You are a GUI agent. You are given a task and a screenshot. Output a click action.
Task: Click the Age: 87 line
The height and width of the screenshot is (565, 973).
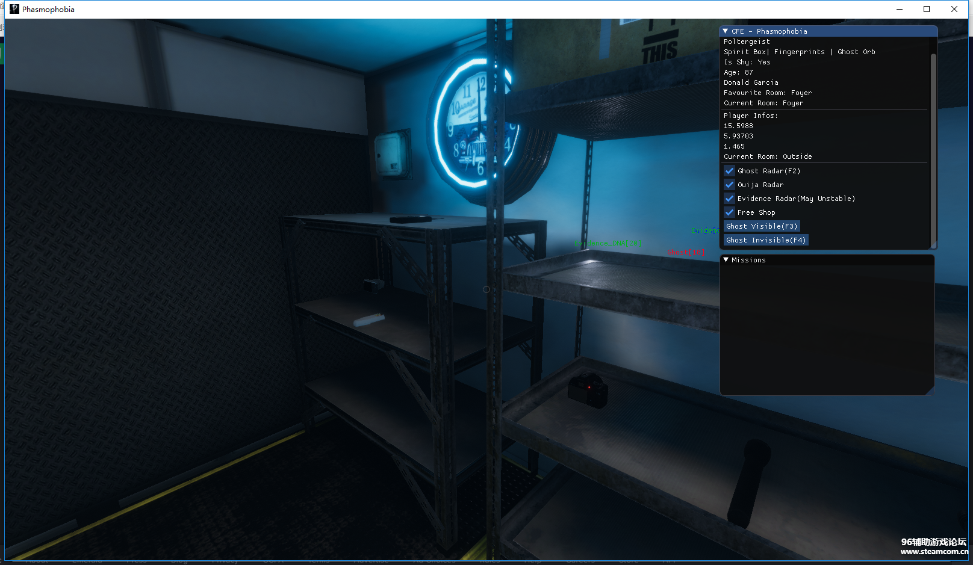point(738,72)
